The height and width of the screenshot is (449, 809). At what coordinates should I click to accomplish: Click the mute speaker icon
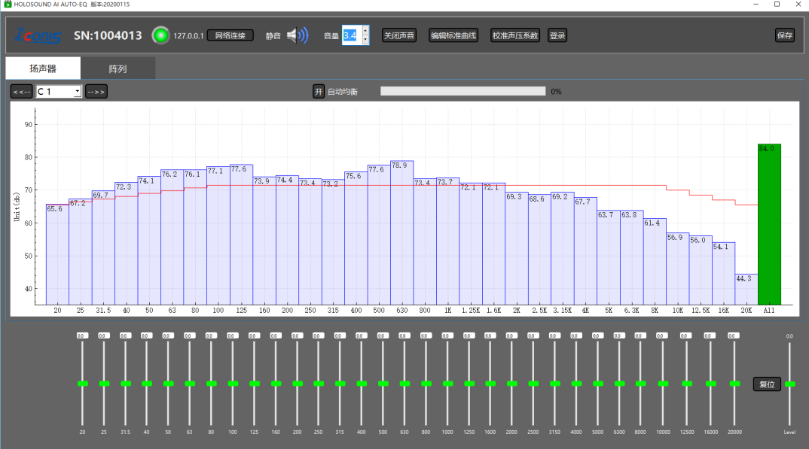[x=298, y=35]
